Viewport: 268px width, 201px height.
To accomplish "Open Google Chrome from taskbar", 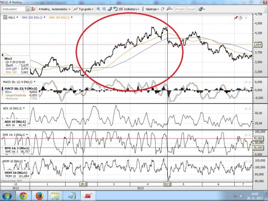I will point(23,196).
